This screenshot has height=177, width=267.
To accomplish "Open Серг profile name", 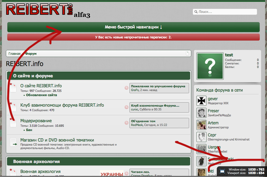I will point(212,135).
